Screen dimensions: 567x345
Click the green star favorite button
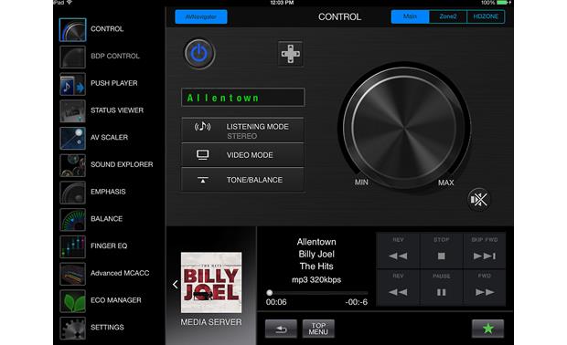[x=487, y=329]
